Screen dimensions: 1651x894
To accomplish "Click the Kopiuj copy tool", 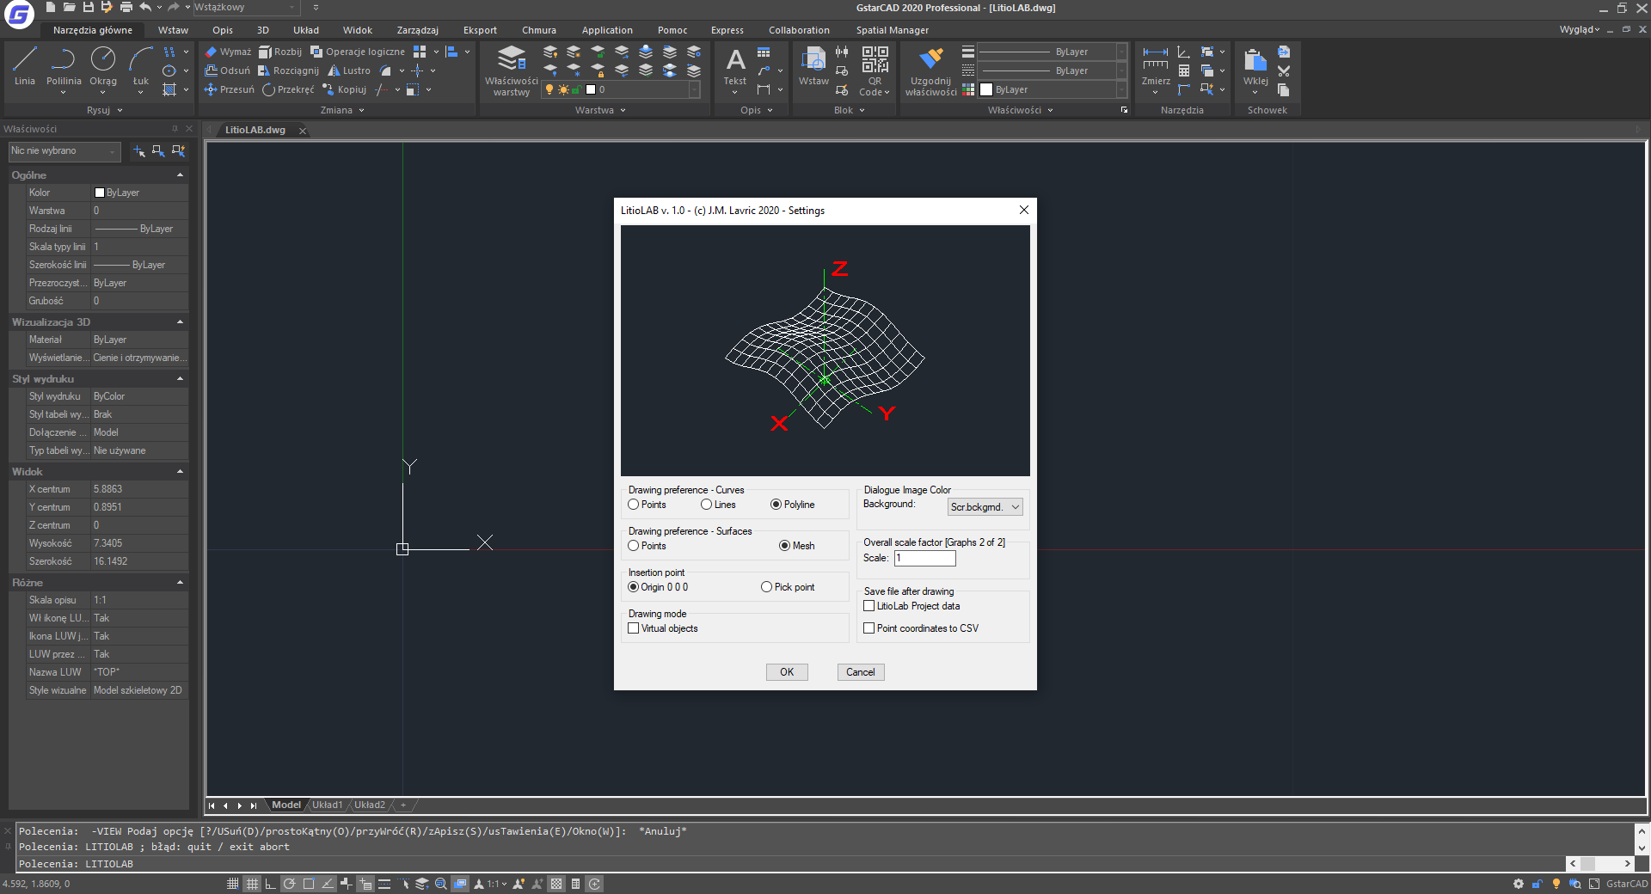I will pyautogui.click(x=344, y=89).
